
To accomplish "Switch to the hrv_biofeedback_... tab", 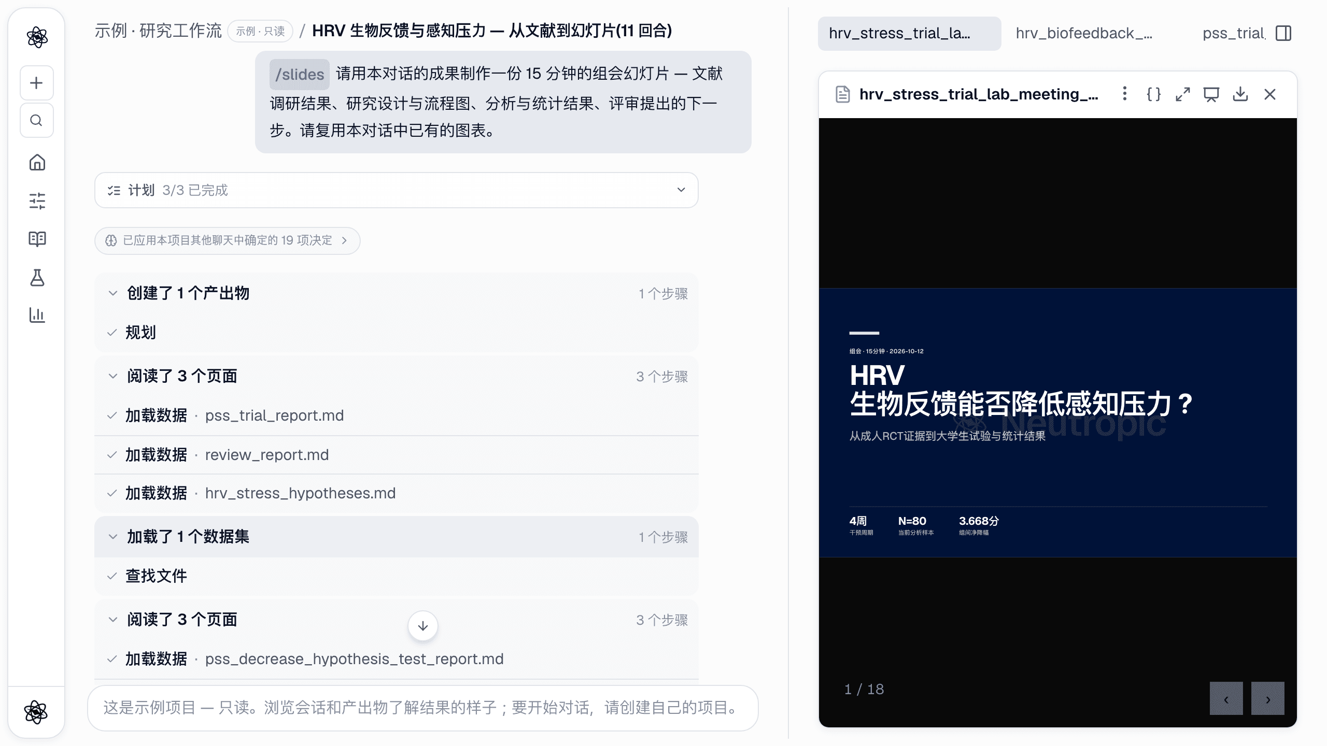I will click(1084, 33).
